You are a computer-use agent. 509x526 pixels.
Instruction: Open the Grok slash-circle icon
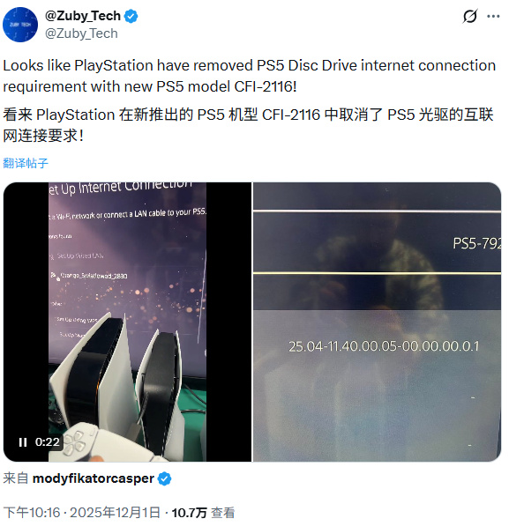coord(469,16)
